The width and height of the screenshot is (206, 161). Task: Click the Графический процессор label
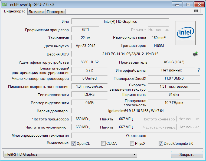click(x=47, y=30)
